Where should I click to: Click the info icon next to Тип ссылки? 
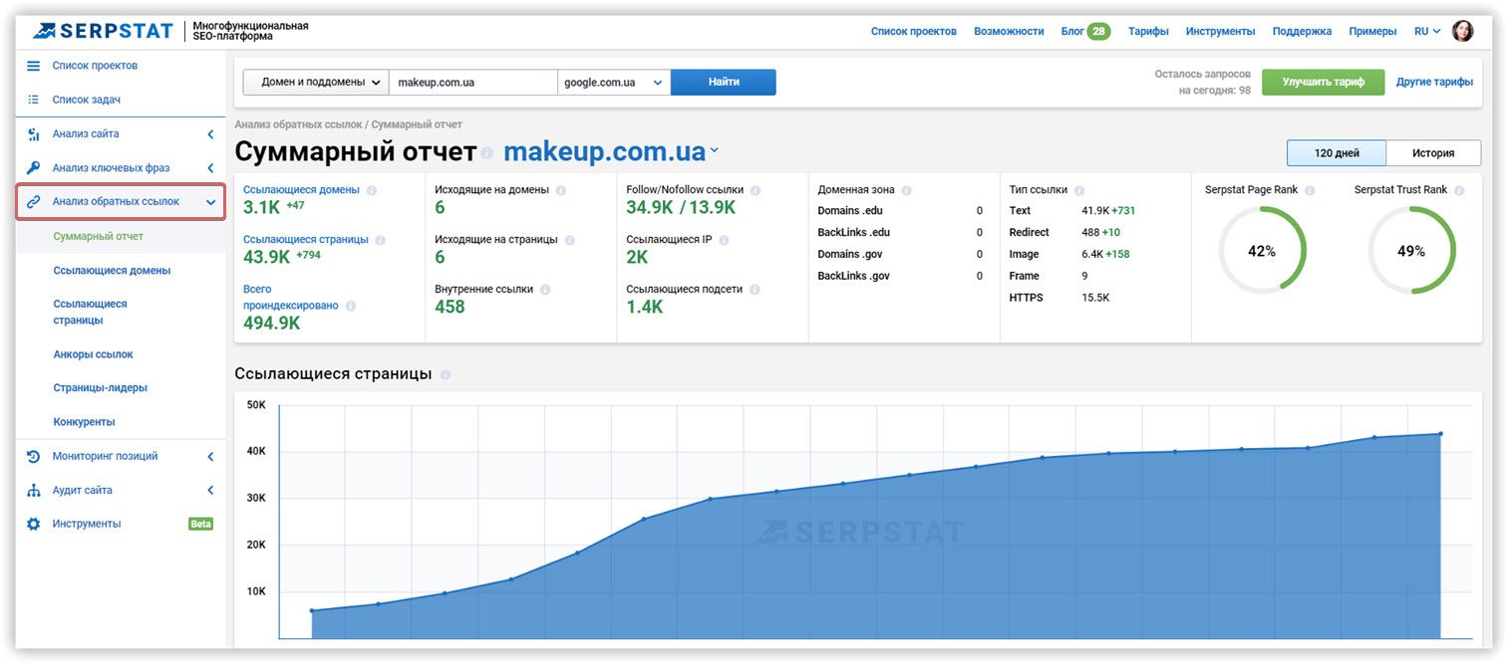[1079, 190]
